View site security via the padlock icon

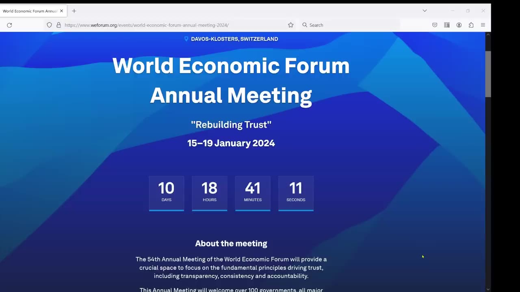tap(58, 25)
